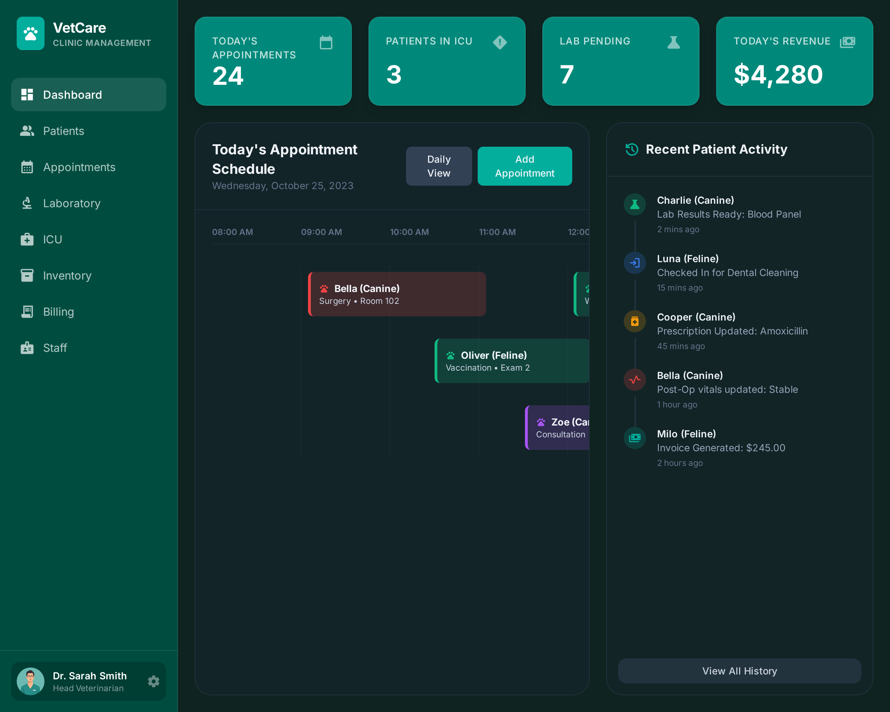Image resolution: width=890 pixels, height=712 pixels.
Task: Click cash icon on Today's Revenue card
Action: click(x=848, y=42)
